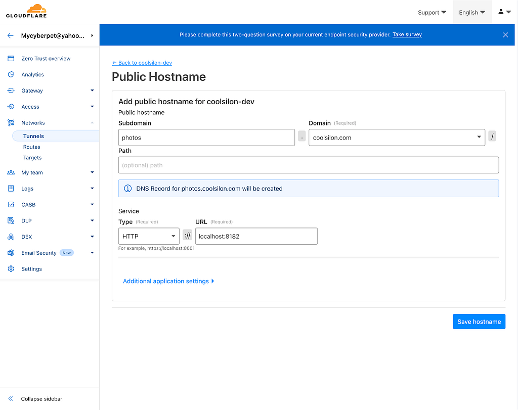
Task: Select Routes in the sidebar
Action: [32, 147]
